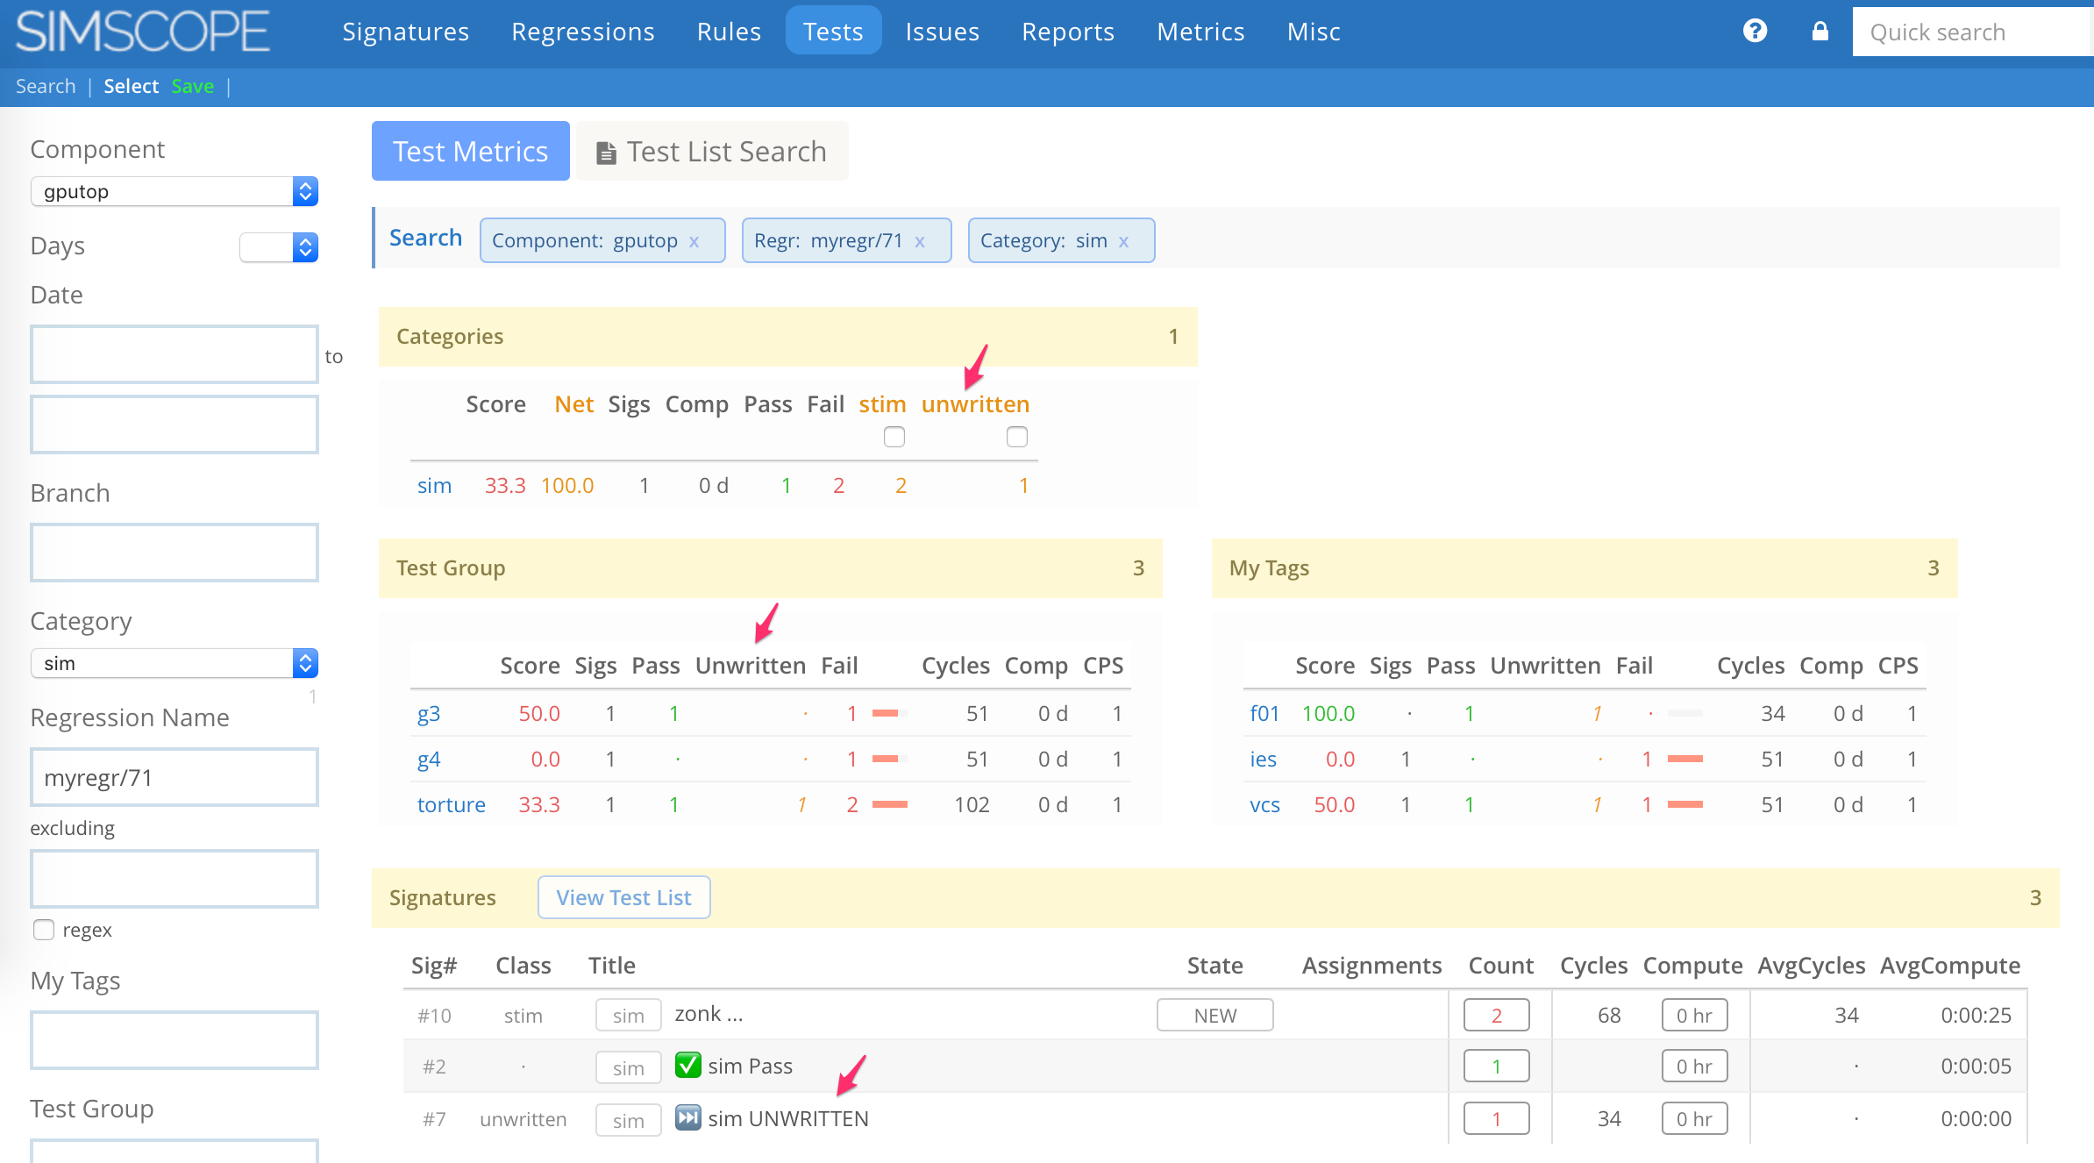Screen dimensions: 2094x1163
Task: Click the unwritten column header
Action: click(975, 404)
